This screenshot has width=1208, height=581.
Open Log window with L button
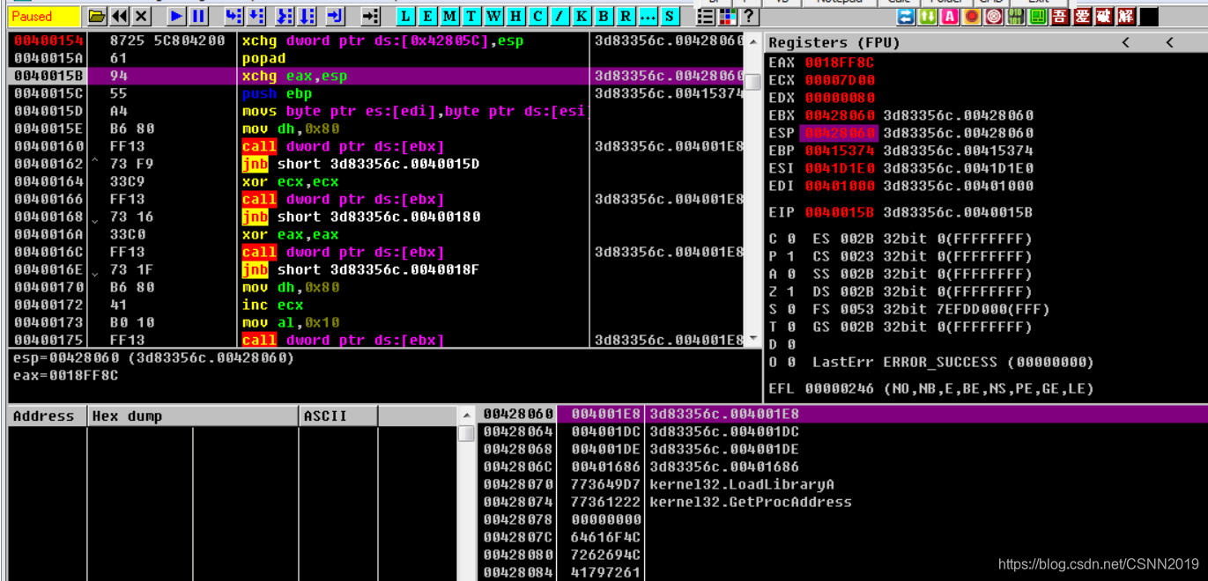pos(405,16)
